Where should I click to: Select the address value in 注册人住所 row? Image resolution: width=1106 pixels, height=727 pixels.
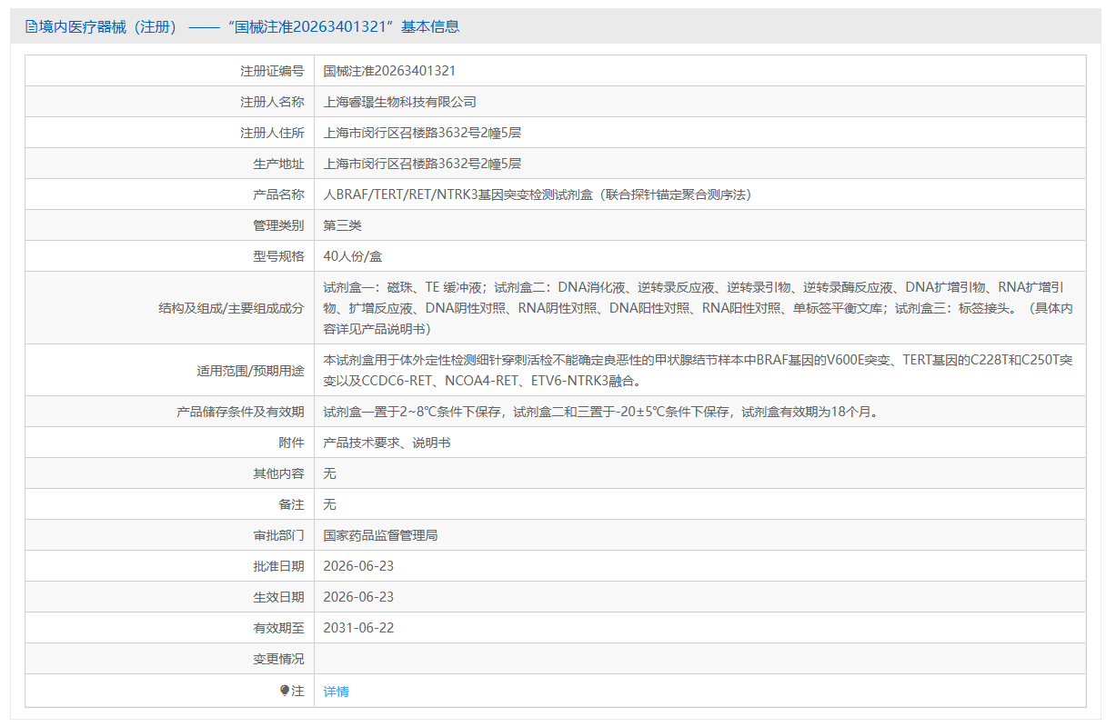pyautogui.click(x=422, y=133)
